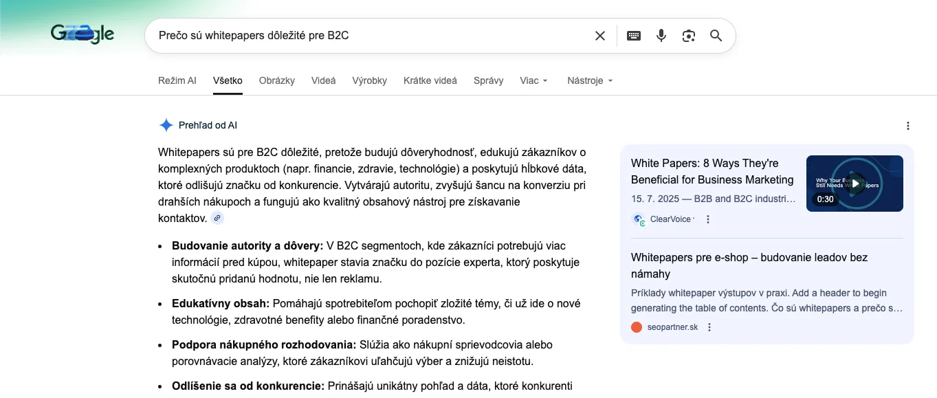The width and height of the screenshot is (937, 398).
Task: Switch to Režim AI tab
Action: point(177,80)
